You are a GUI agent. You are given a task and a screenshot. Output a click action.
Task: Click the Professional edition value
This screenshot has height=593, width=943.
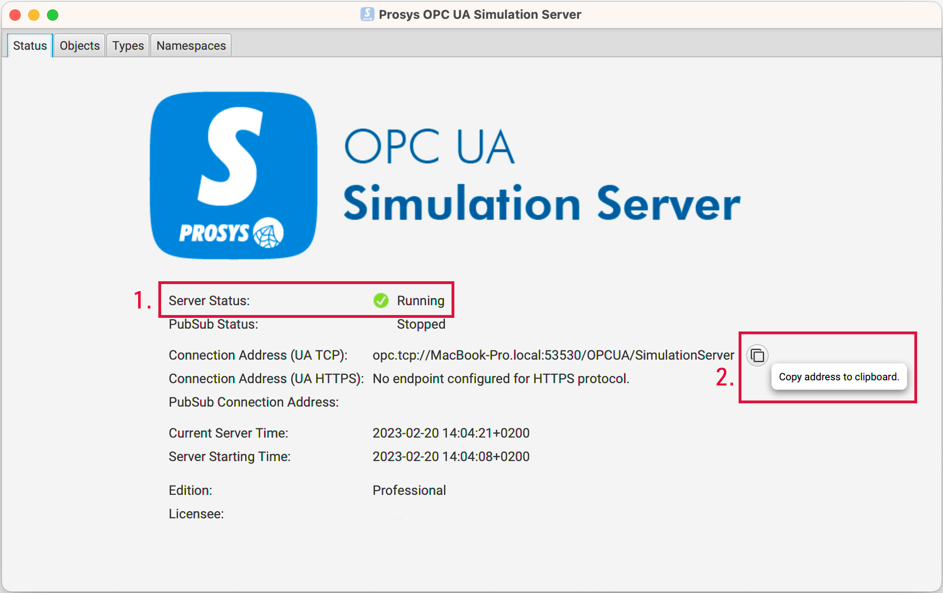click(409, 490)
